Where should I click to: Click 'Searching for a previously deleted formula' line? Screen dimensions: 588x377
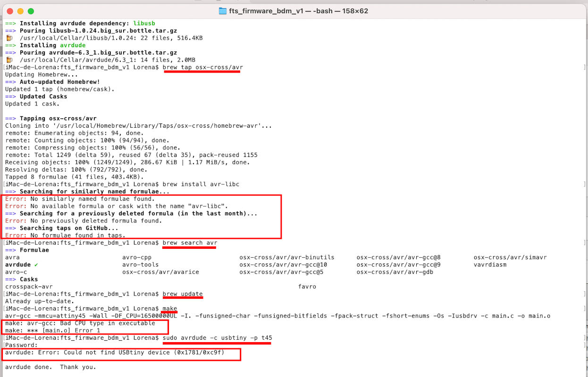coord(131,213)
